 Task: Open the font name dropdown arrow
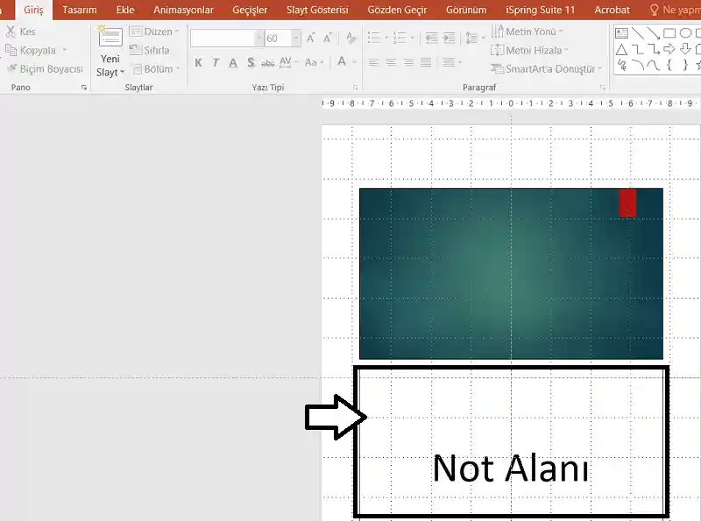coord(258,38)
